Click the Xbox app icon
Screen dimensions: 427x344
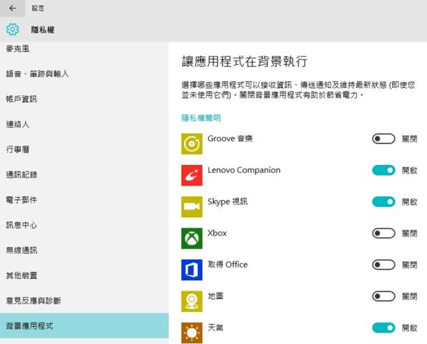coord(192,238)
